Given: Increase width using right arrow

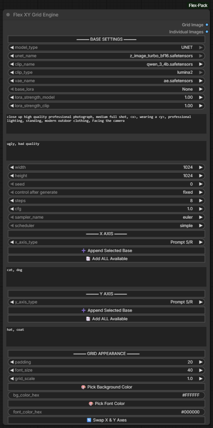Looking at the screenshot, I should click(x=201, y=167).
